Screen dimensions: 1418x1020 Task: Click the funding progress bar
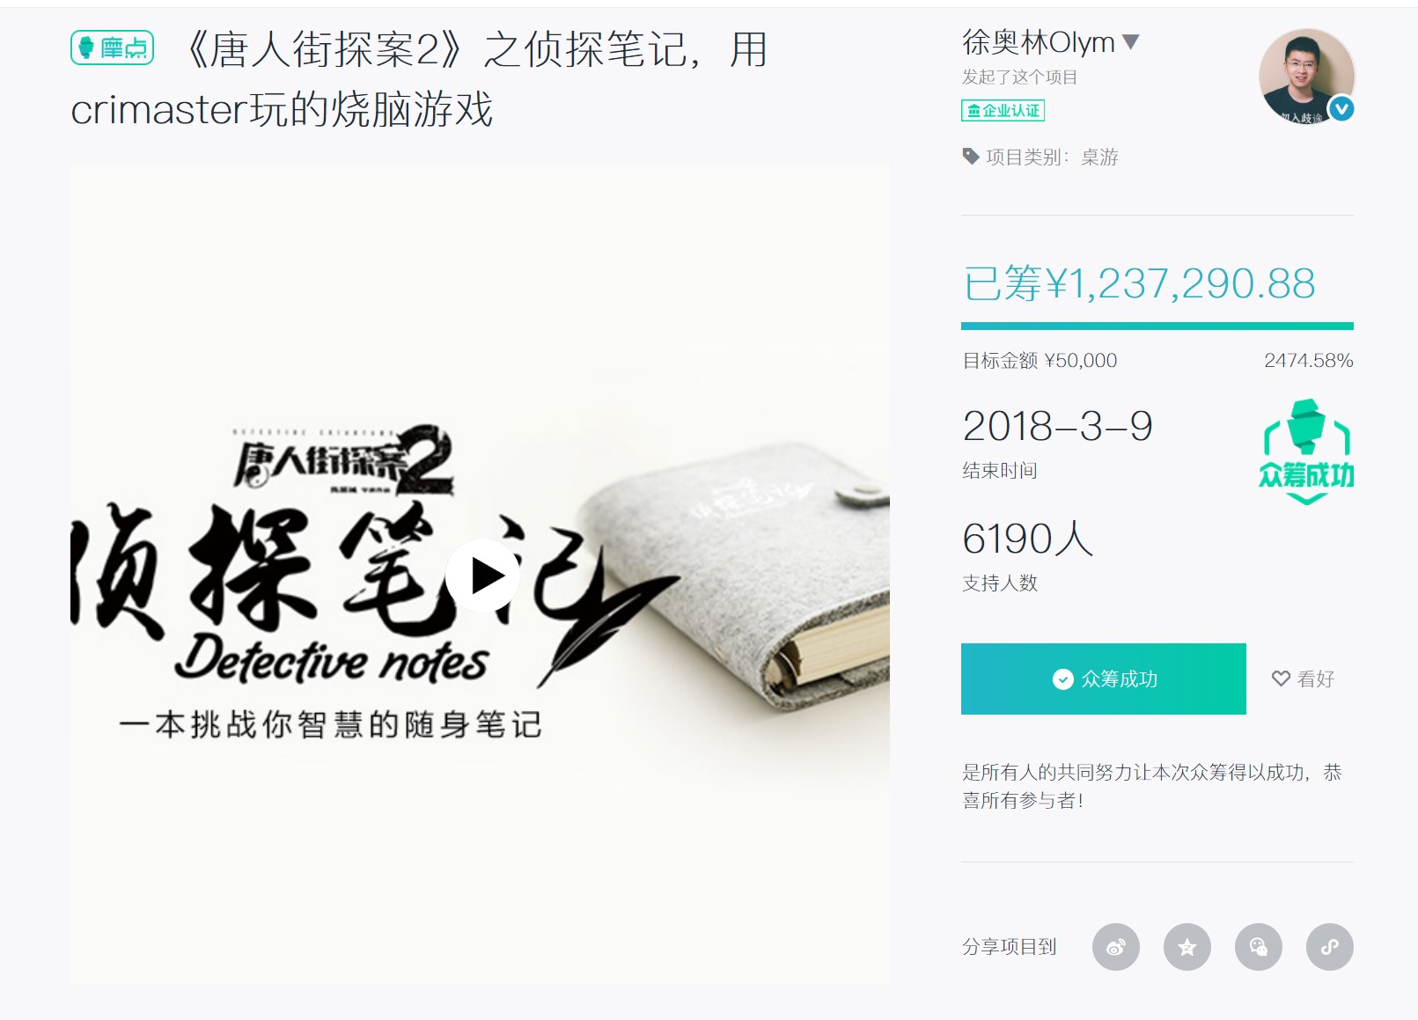(1157, 327)
